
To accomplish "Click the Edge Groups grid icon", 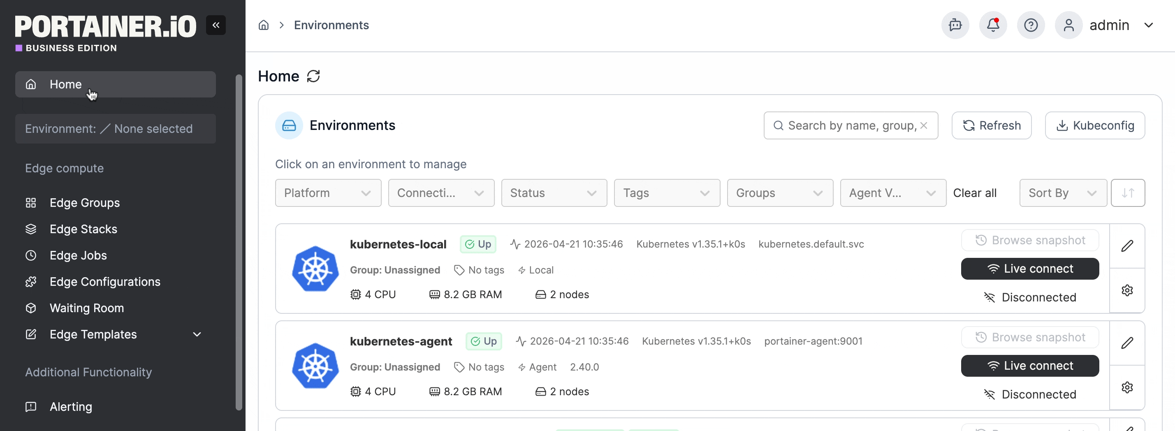I will [30, 202].
